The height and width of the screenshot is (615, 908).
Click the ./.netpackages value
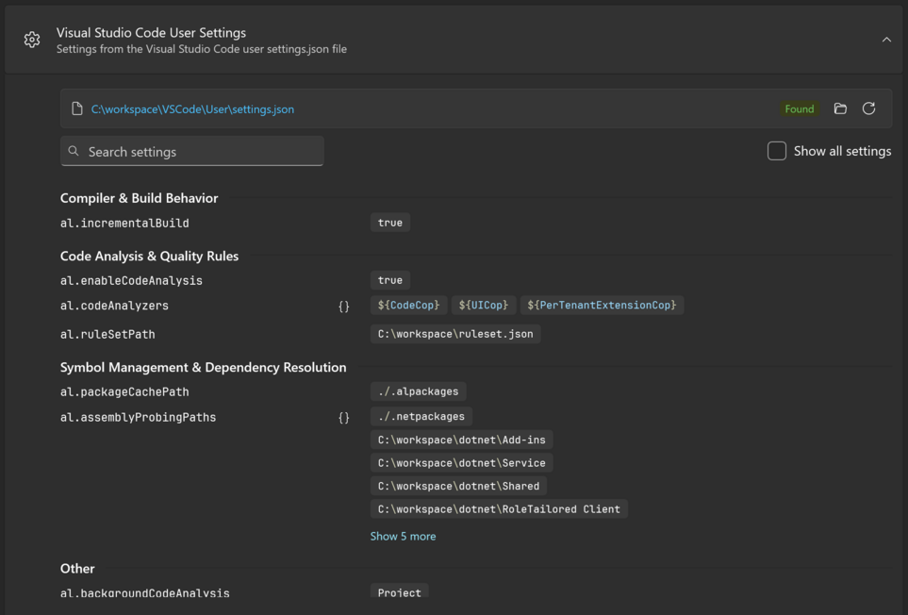tap(421, 416)
